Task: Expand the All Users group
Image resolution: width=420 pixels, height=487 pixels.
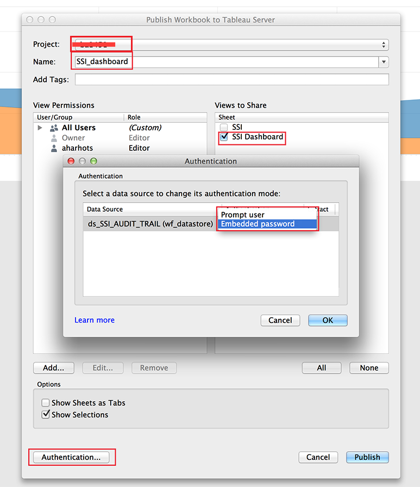Action: point(40,128)
